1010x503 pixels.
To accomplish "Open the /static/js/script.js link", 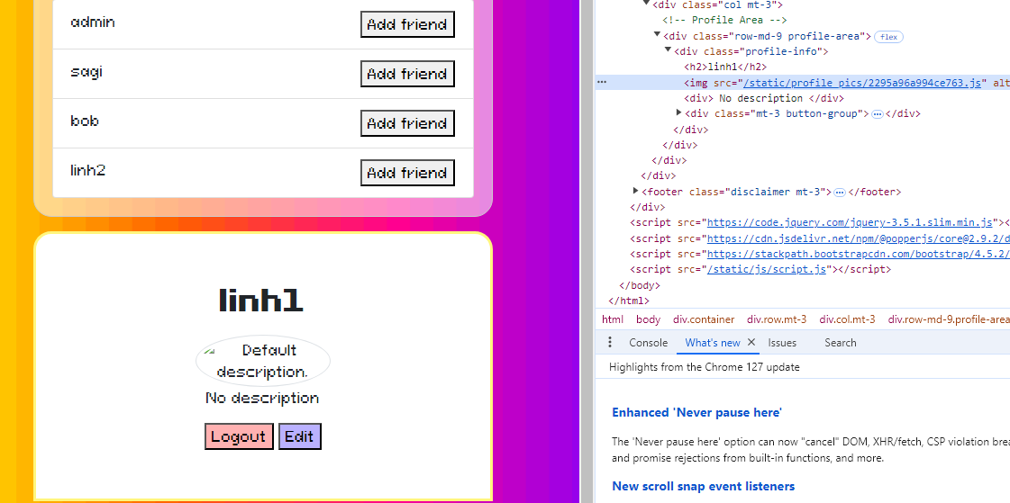I will pyautogui.click(x=767, y=270).
